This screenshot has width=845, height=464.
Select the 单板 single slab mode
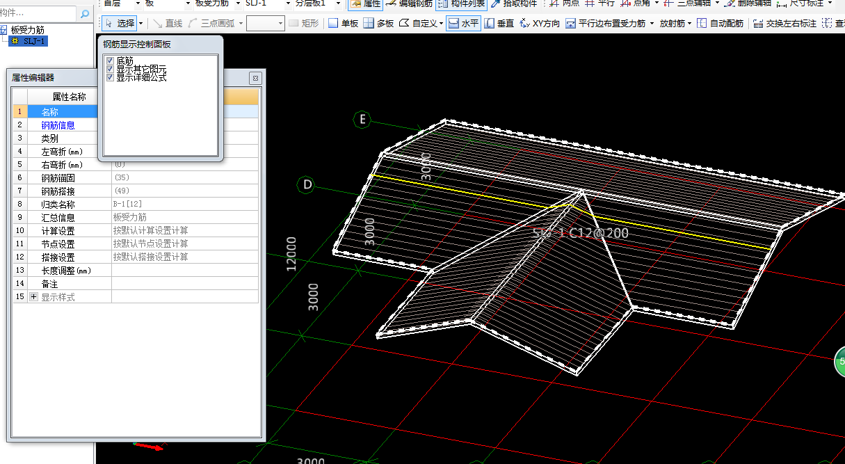(344, 24)
